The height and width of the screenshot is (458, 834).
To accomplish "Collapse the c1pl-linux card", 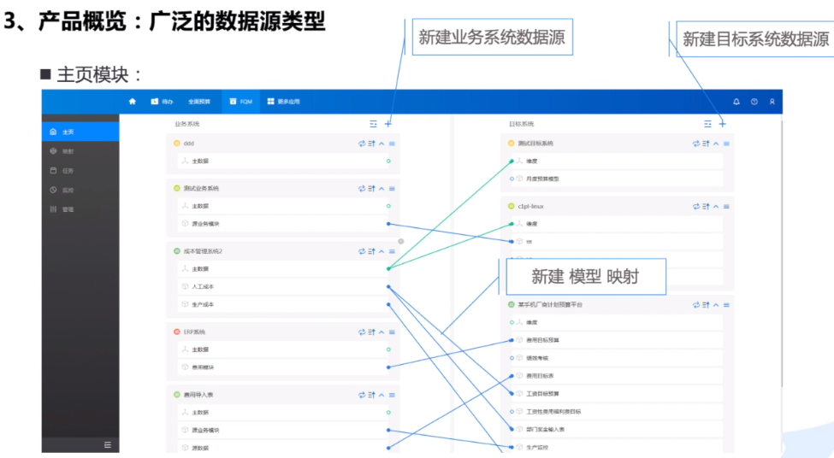I will pyautogui.click(x=716, y=206).
